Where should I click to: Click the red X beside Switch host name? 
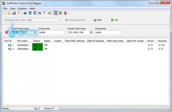click(x=7, y=32)
